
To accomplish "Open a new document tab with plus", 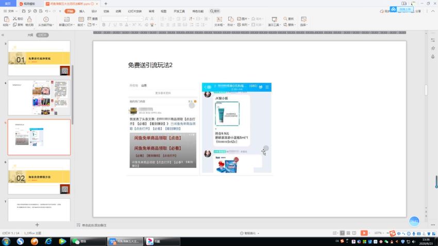I will click(x=106, y=4).
